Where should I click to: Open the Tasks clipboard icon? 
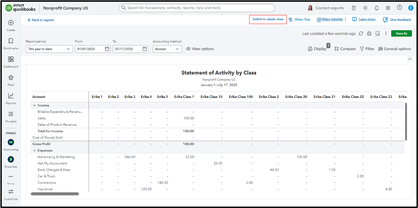tap(354, 8)
